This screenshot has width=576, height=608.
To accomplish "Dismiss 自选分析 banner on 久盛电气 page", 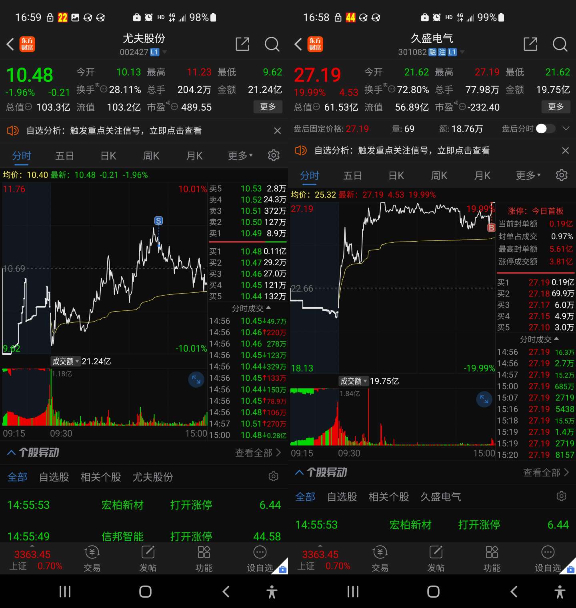I will click(565, 150).
